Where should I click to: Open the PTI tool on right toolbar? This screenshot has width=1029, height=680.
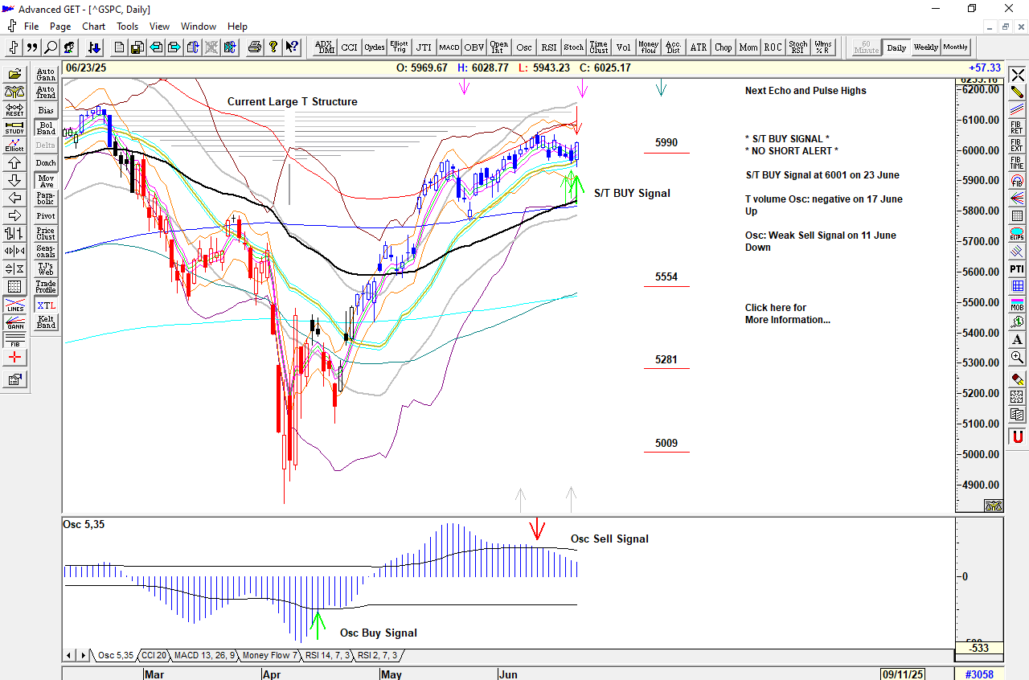(1017, 268)
